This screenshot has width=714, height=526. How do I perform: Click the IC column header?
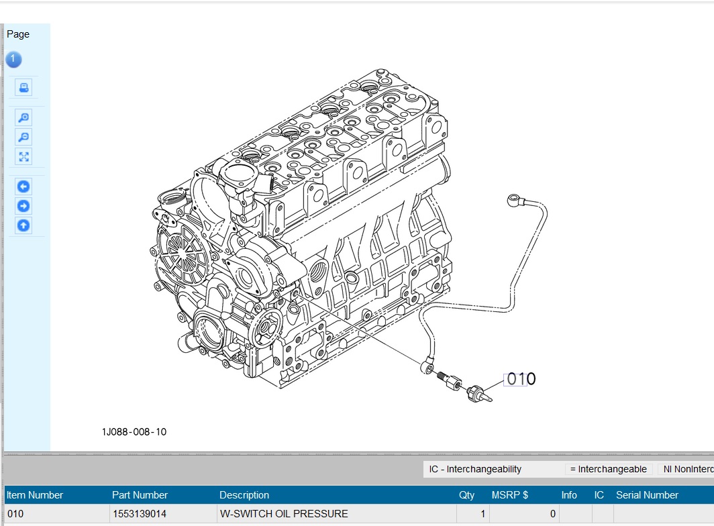(x=599, y=495)
